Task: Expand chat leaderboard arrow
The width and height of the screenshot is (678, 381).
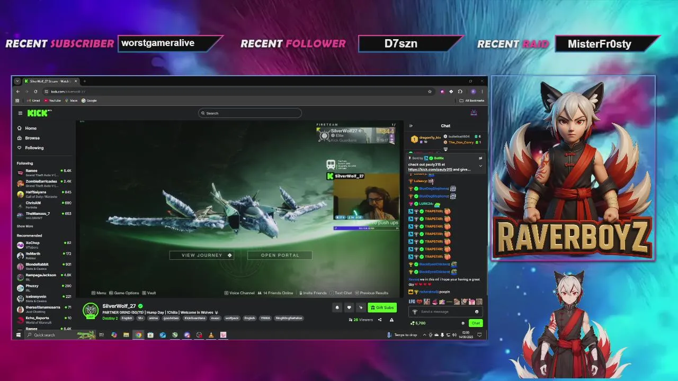Action: (445, 150)
